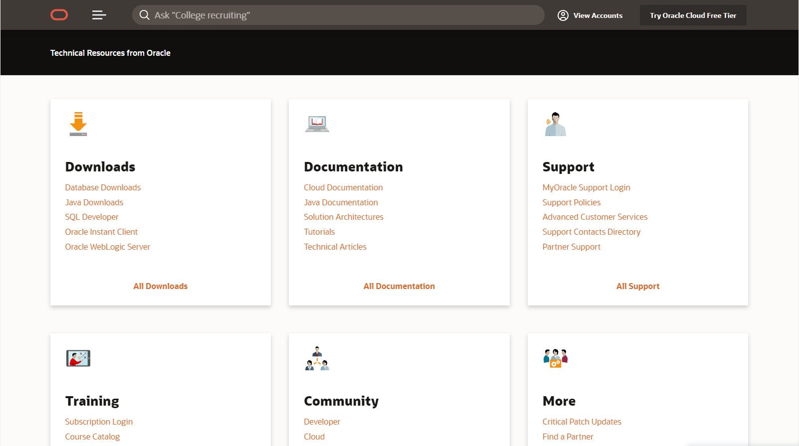Image resolution: width=799 pixels, height=446 pixels.
Task: Open Find a Partner link
Action: pos(568,437)
